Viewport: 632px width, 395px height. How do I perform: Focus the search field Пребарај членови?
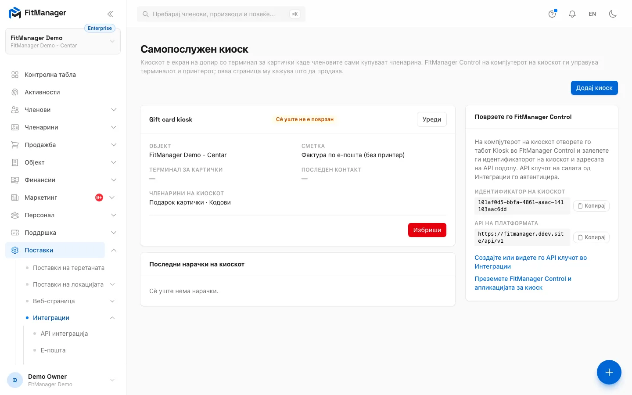click(221, 14)
